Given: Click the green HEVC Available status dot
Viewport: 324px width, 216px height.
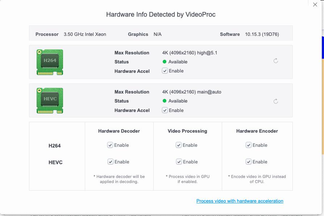Looking at the screenshot, I should tap(165, 101).
